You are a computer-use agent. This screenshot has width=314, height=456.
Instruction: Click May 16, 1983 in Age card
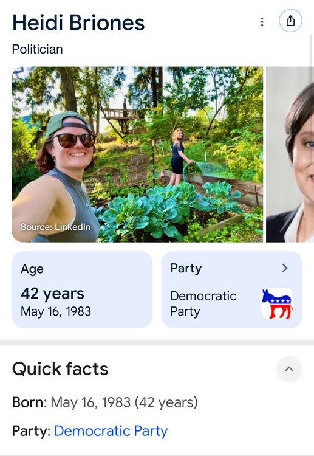click(x=56, y=311)
